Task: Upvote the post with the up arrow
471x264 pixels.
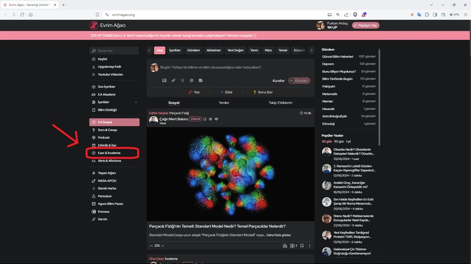Action: click(151, 246)
